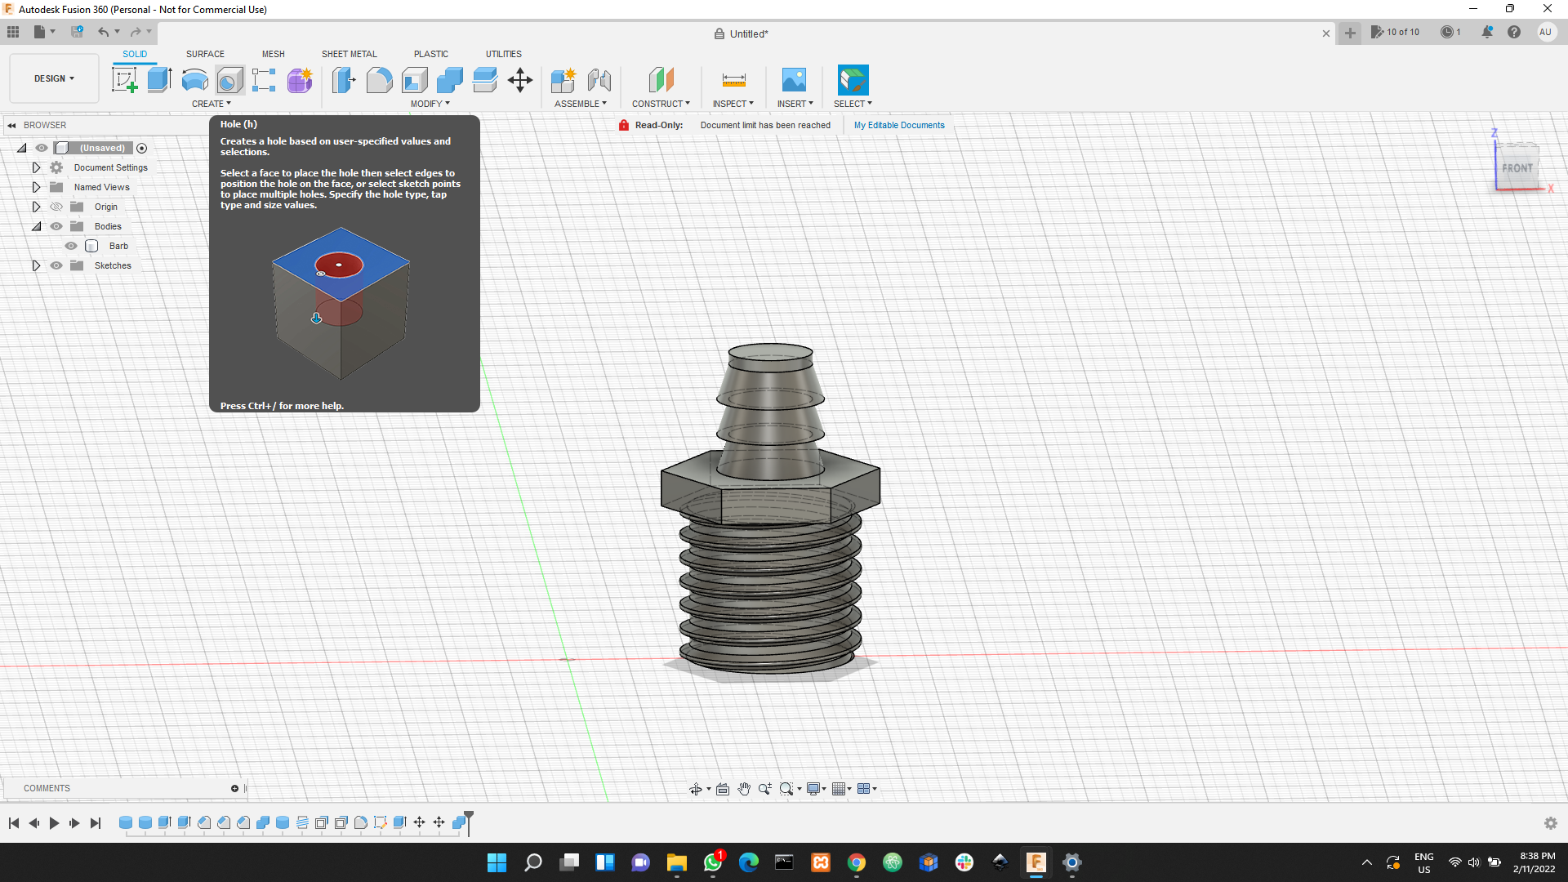The image size is (1568, 882).
Task: Click the display settings stepper showing 10 of 10
Action: [x=1396, y=33]
